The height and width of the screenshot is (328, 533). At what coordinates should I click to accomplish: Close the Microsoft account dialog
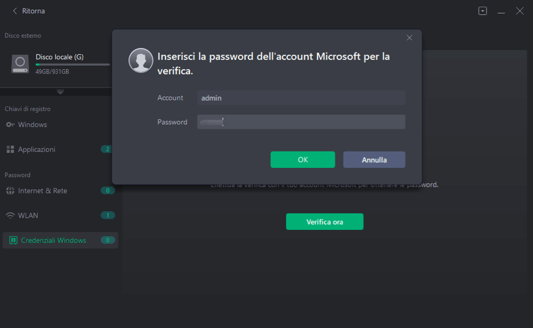(409, 38)
